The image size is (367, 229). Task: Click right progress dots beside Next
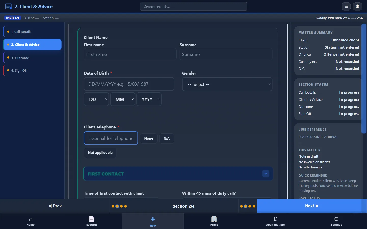coord(248,206)
